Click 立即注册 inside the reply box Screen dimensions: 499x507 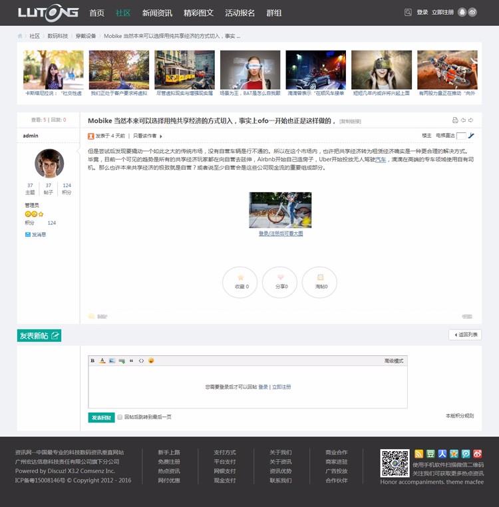coord(281,387)
